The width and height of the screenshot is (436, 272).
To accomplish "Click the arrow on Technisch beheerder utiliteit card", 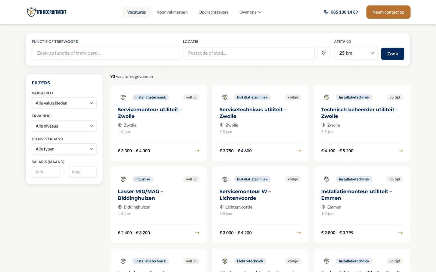I will [x=400, y=151].
